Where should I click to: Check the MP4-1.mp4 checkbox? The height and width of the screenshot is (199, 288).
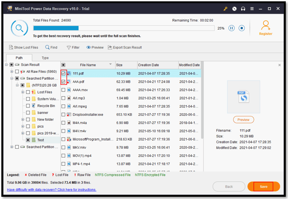[x=63, y=164]
